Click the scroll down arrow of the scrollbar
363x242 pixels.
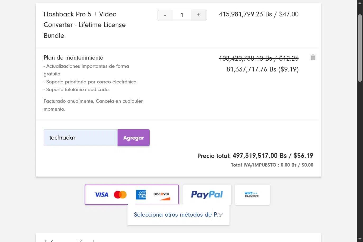point(360,239)
